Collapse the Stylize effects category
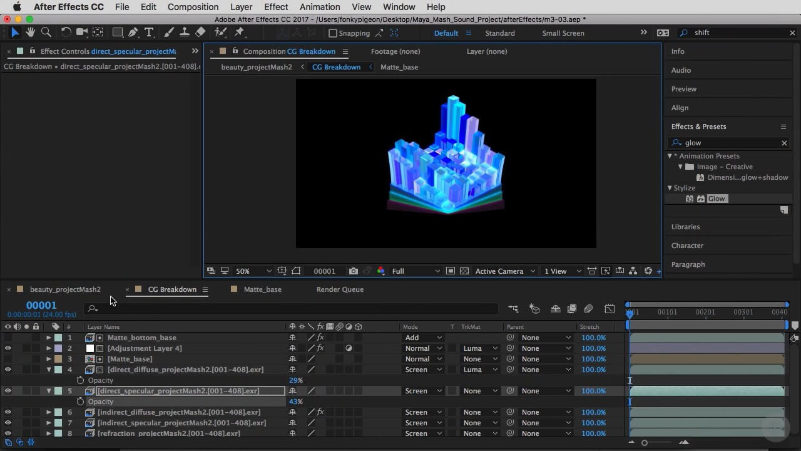The height and width of the screenshot is (451, 801). pyautogui.click(x=670, y=188)
